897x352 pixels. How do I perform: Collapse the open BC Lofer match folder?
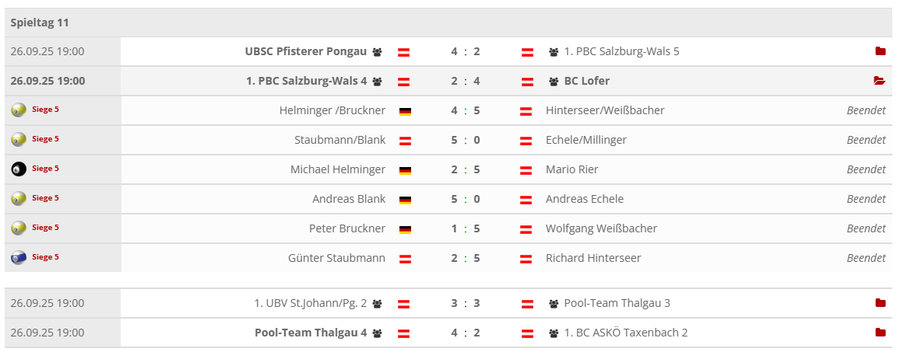click(880, 81)
